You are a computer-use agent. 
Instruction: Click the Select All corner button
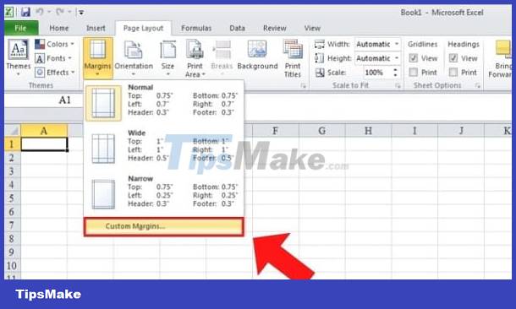(13, 130)
